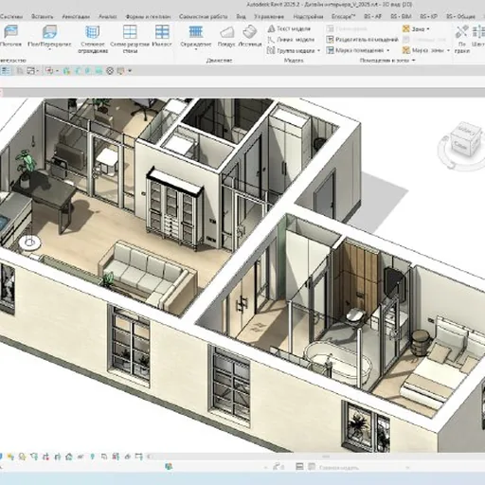Select the Потолок (Ceiling) tool

(x=10, y=36)
